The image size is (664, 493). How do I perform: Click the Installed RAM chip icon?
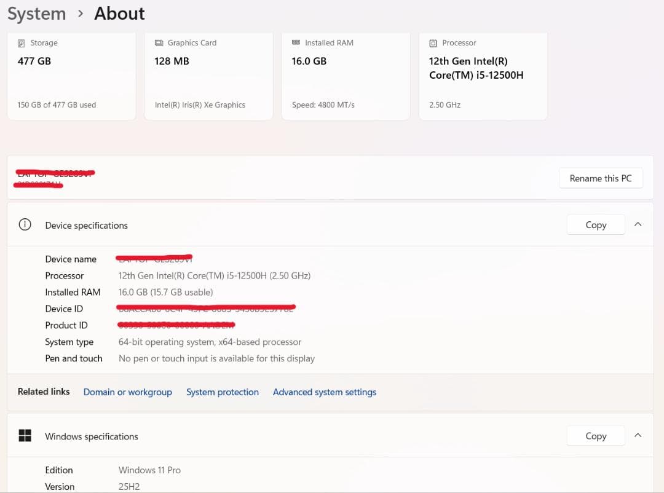click(296, 42)
